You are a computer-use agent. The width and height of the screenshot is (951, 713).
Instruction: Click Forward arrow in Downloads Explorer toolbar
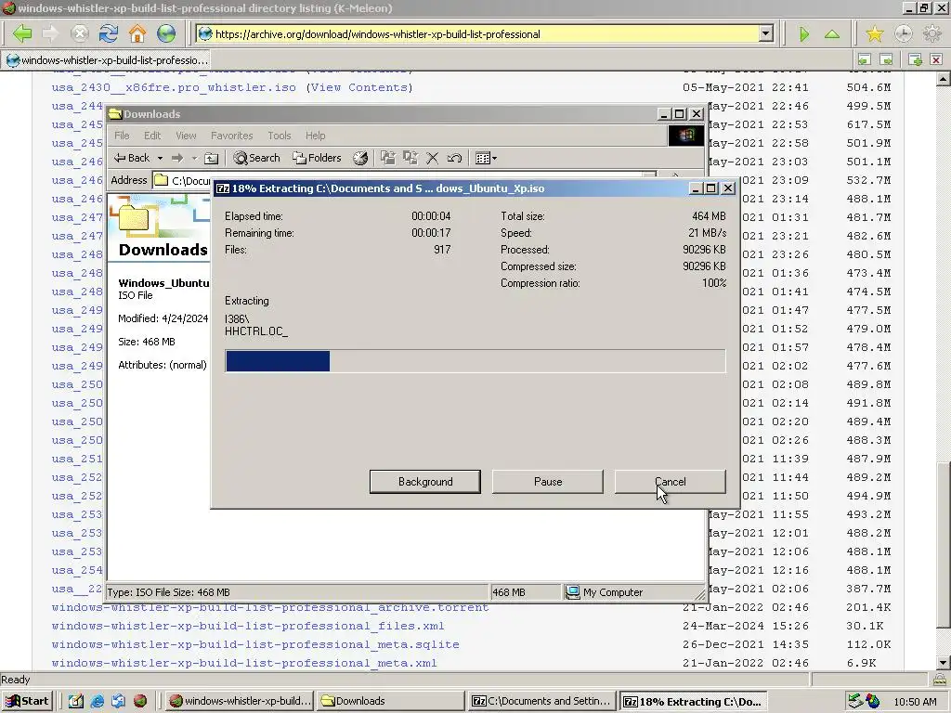(x=177, y=158)
